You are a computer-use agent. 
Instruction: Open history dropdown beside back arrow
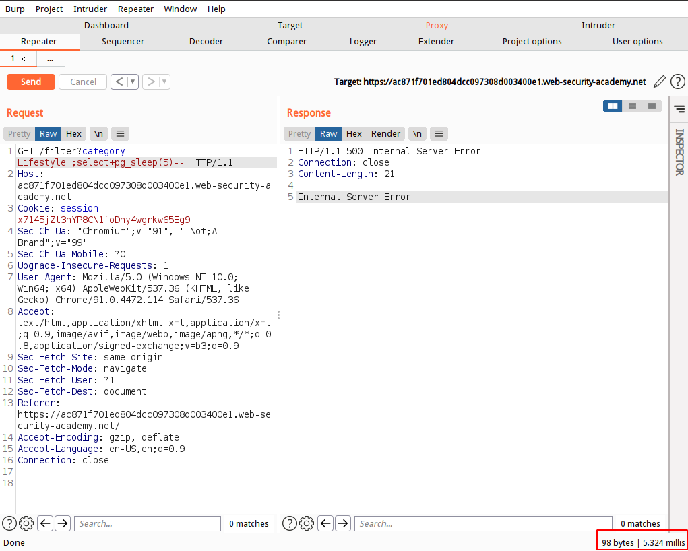(x=133, y=82)
